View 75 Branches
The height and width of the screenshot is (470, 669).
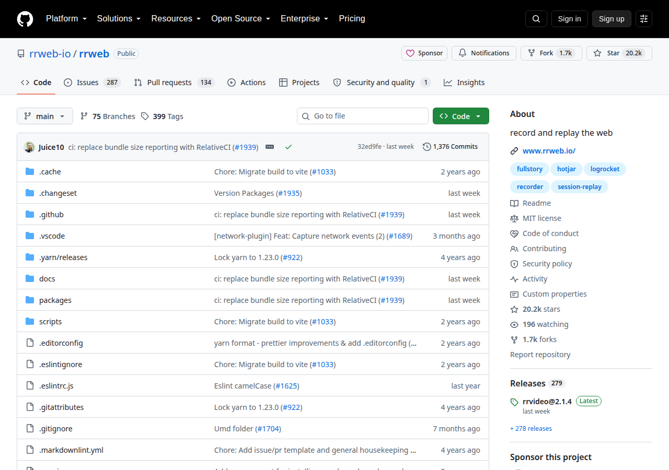pyautogui.click(x=108, y=116)
